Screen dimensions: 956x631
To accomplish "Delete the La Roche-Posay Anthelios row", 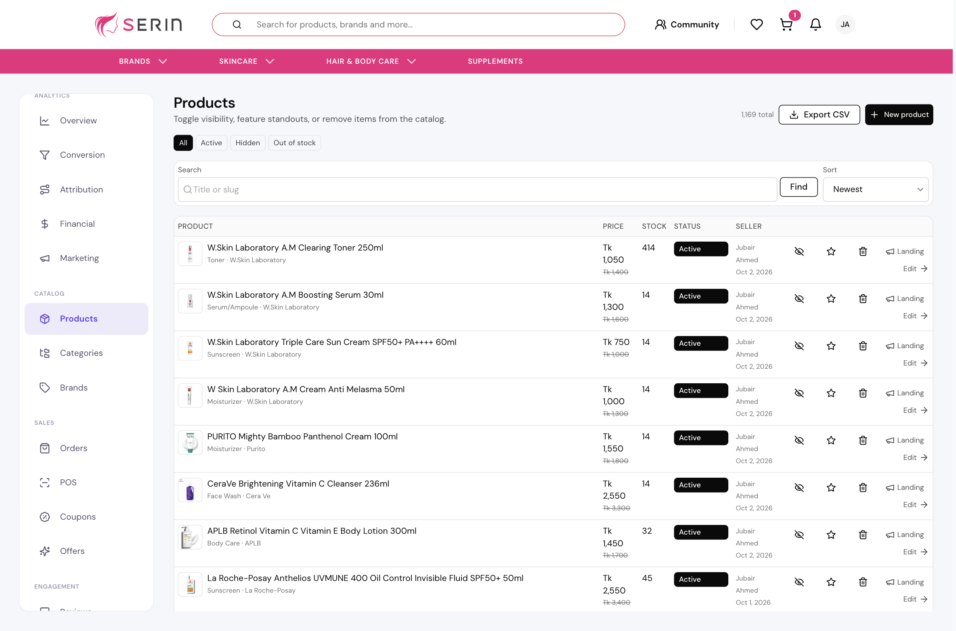I will click(863, 582).
